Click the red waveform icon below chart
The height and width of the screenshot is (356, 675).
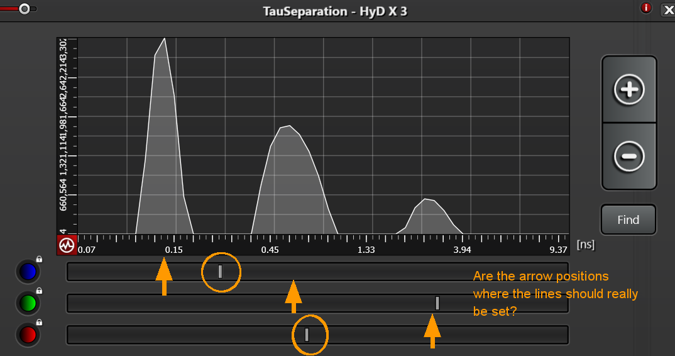[x=66, y=245]
